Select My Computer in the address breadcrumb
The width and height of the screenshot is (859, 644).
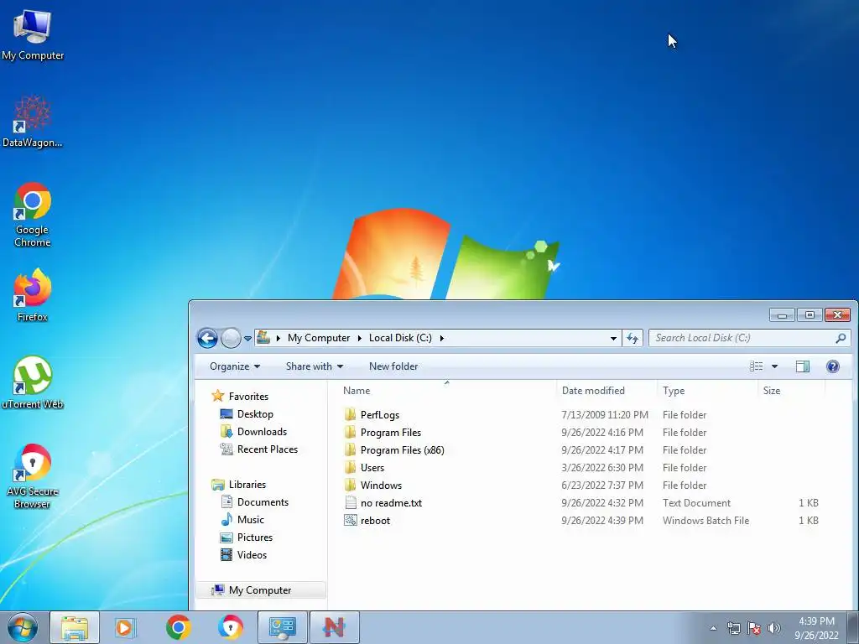pyautogui.click(x=319, y=338)
